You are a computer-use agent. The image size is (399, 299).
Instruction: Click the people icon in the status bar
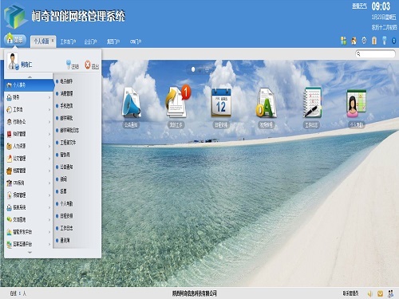390,293
